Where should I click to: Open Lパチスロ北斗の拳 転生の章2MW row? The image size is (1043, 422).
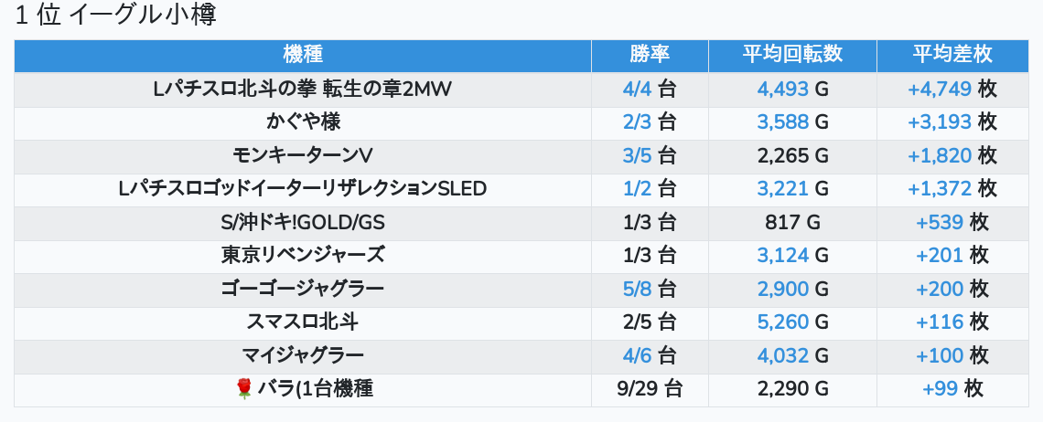[x=303, y=89]
